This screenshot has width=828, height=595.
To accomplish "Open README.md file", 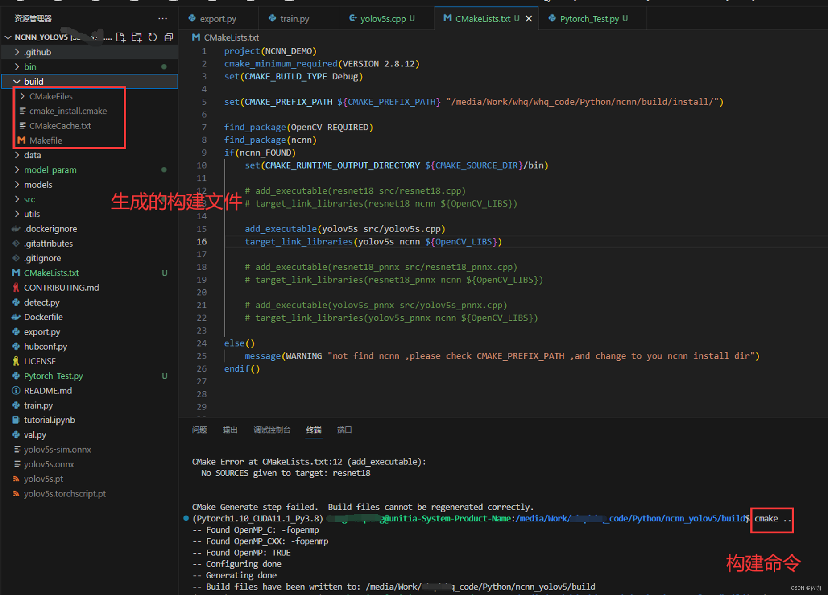I will point(89,391).
